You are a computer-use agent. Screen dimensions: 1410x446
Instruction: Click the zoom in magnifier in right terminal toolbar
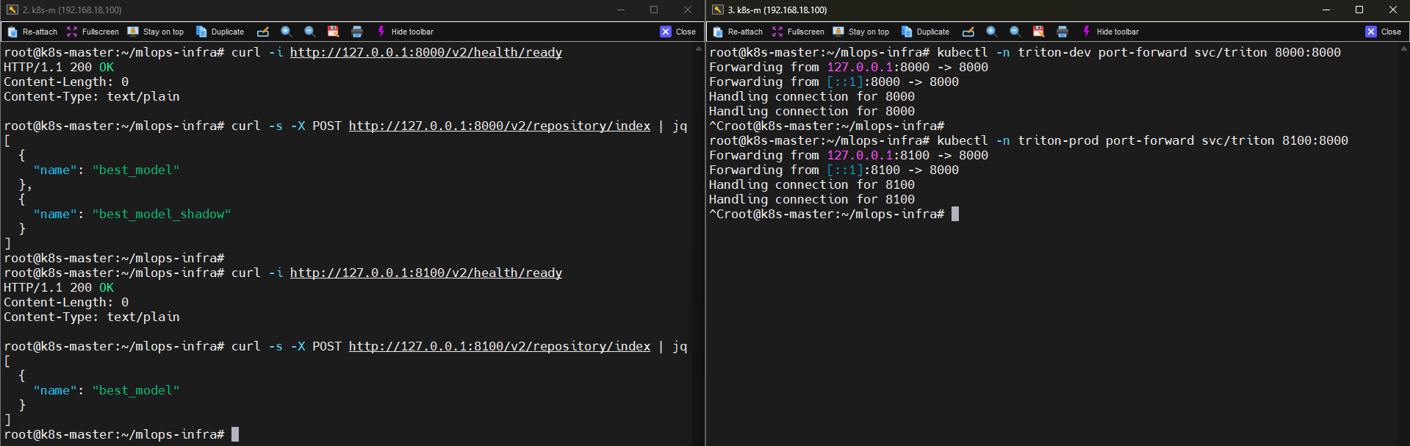[x=992, y=32]
